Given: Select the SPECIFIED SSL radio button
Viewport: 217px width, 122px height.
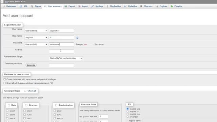Looking at the screenshot, I should coord(127,117).
